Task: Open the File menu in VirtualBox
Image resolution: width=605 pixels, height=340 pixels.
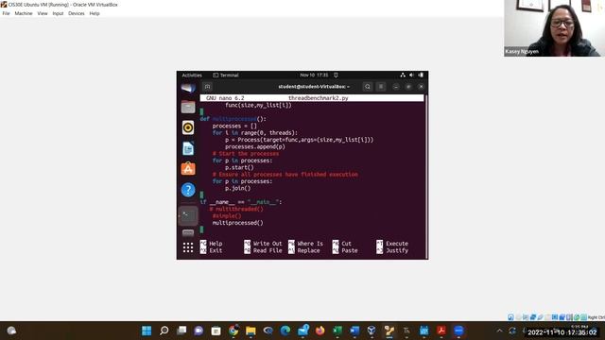Action: [x=6, y=13]
